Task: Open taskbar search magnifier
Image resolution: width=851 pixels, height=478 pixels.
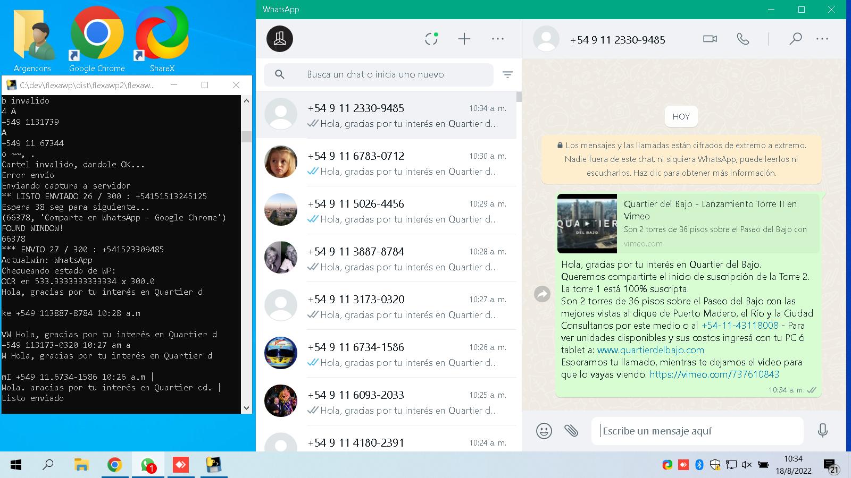Action: (48, 465)
